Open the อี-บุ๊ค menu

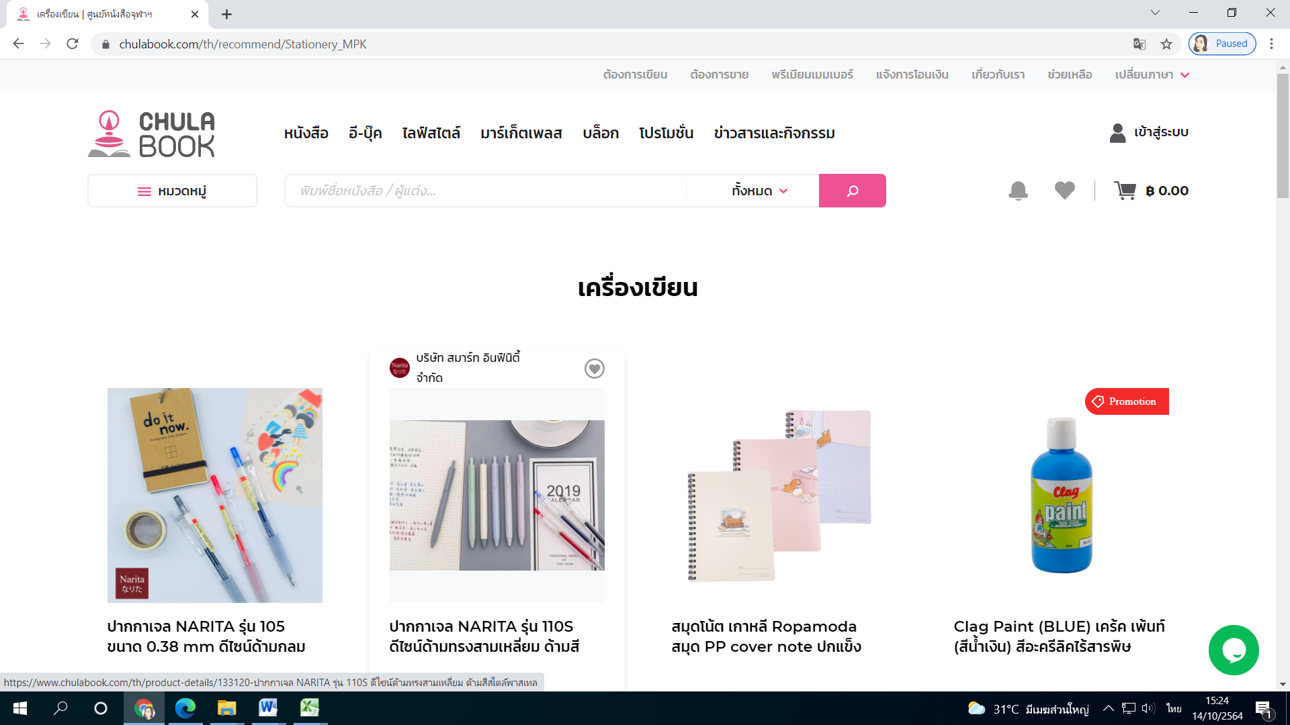tap(365, 133)
